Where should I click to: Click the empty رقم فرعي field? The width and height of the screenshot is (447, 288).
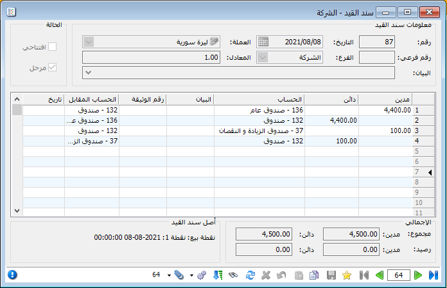pos(376,57)
